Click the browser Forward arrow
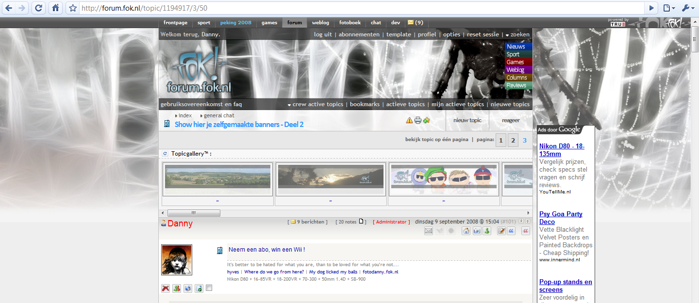699x303 pixels. point(21,8)
